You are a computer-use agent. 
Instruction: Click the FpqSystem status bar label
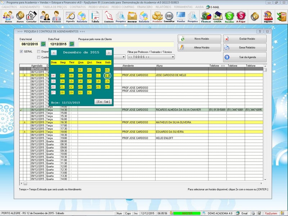[x=271, y=213]
